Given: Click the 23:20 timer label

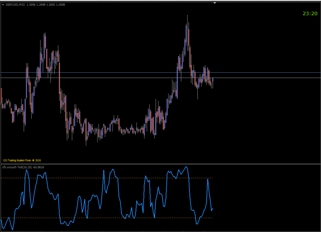Looking at the screenshot, I should tap(310, 14).
